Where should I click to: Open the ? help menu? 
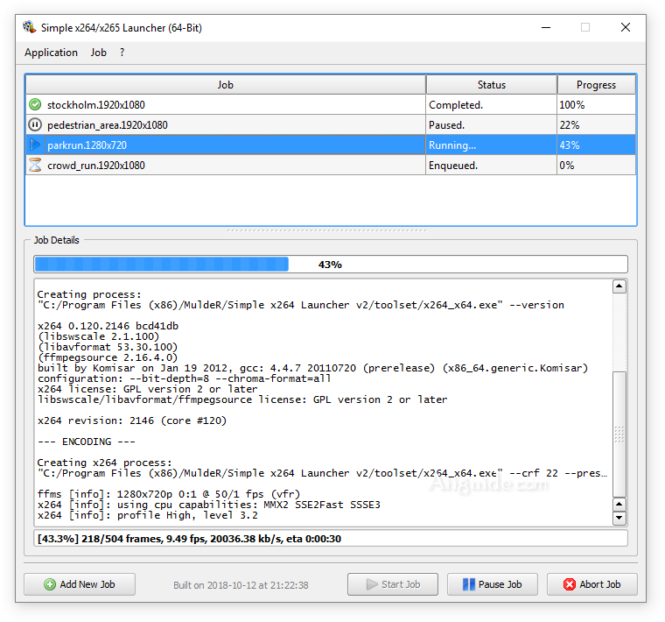122,53
